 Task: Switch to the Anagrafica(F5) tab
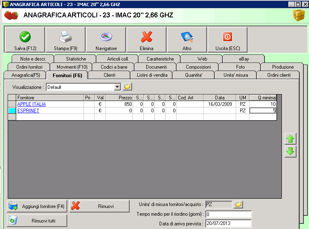[x=26, y=75]
